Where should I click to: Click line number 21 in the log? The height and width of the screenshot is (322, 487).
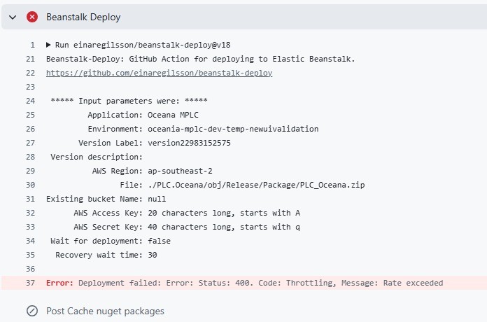[31, 59]
